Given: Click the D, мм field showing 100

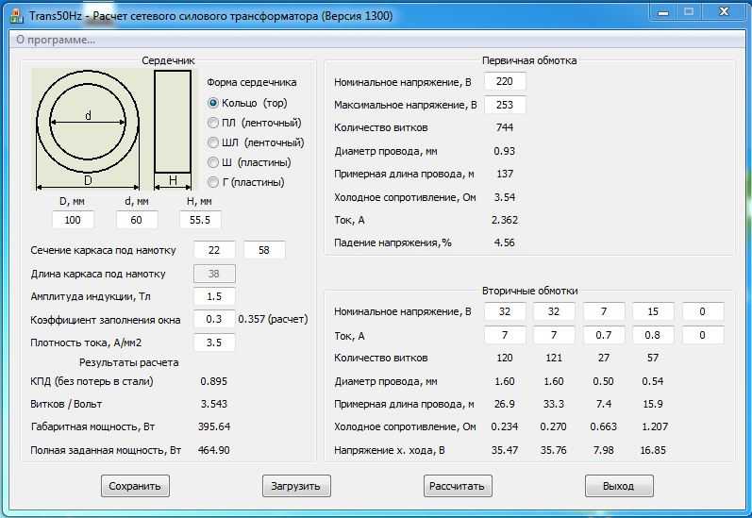Looking at the screenshot, I should pos(73,220).
